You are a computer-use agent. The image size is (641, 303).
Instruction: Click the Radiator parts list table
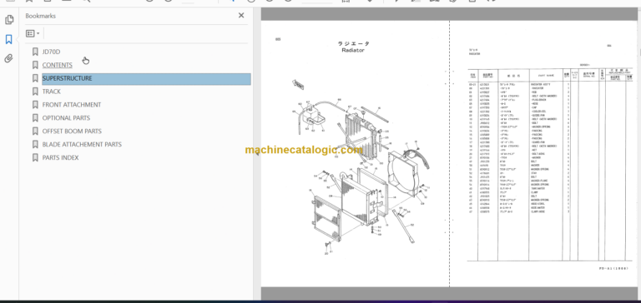tap(550, 165)
